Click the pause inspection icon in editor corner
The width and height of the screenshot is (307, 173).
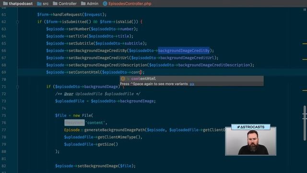pos(305,10)
